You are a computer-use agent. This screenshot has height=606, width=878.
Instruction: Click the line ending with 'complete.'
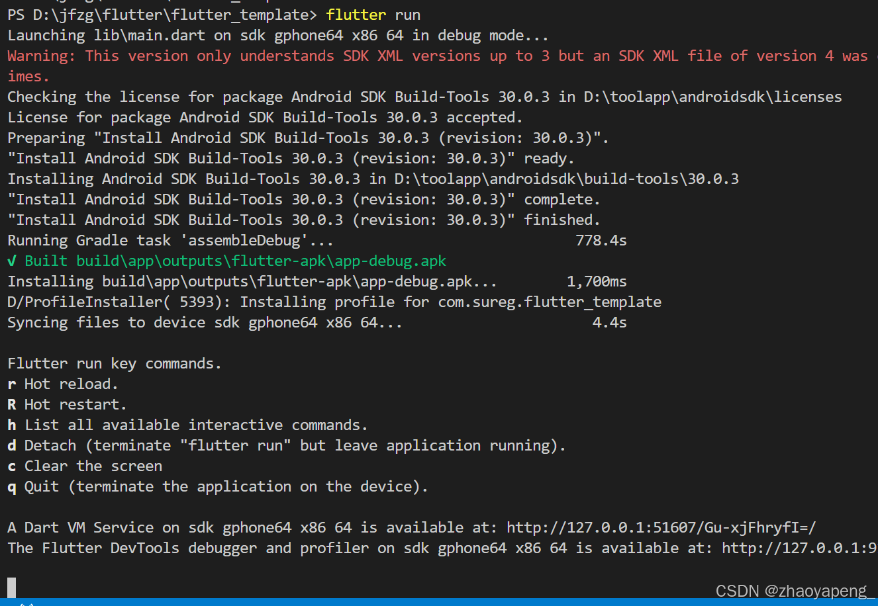[303, 199]
